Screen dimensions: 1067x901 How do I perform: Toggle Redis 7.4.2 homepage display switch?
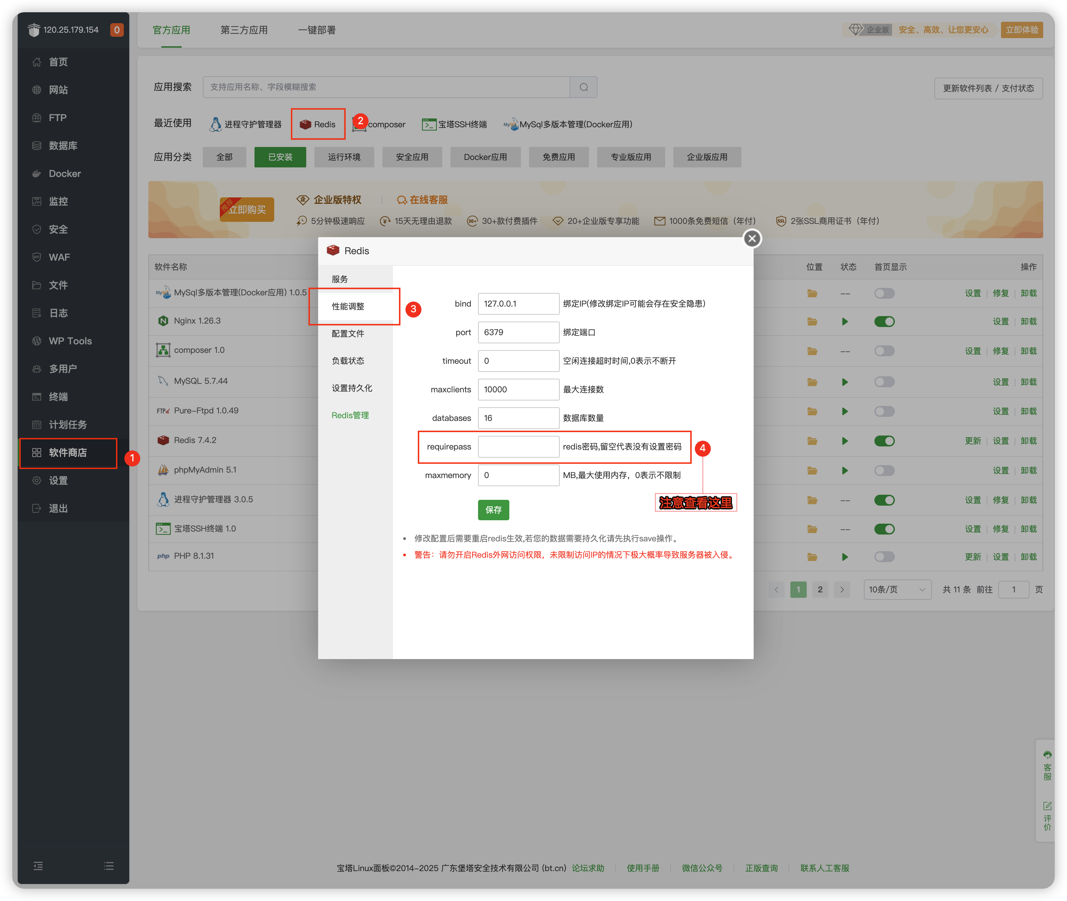point(884,441)
